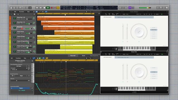Screen dimensions: 178x100
Task: Open the Mixer icon in control bar
Action: click(x=27, y=8)
